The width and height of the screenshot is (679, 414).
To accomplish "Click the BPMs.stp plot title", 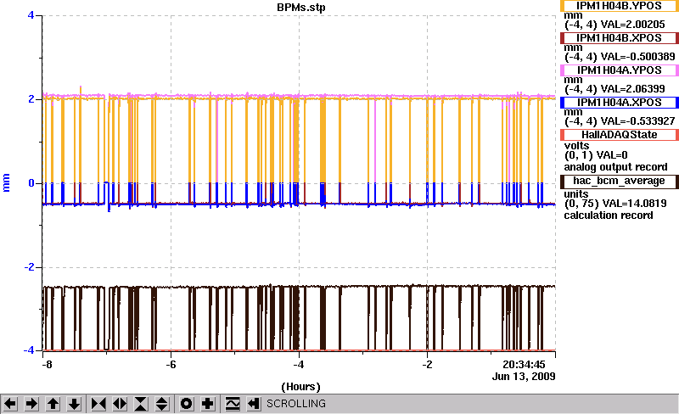I will [x=301, y=8].
